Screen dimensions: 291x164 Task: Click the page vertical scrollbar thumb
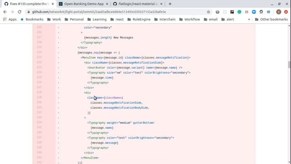[289, 65]
